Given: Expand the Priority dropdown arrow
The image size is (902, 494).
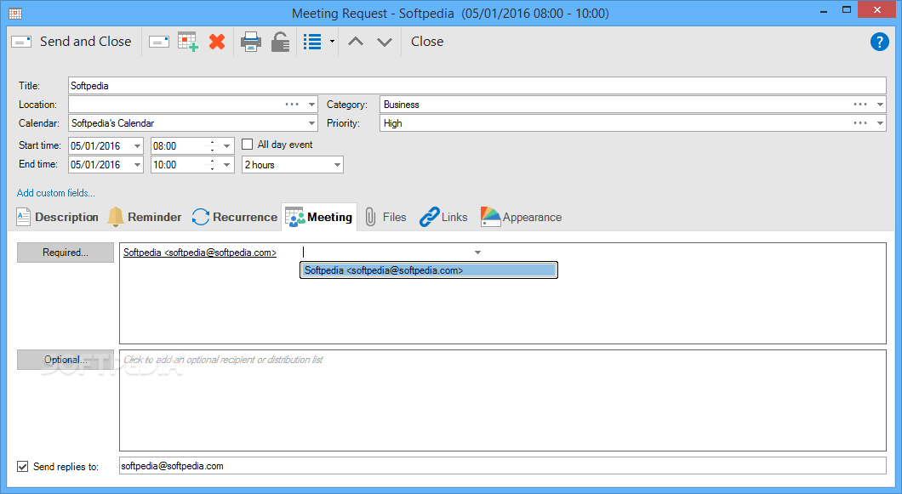Looking at the screenshot, I should (880, 123).
